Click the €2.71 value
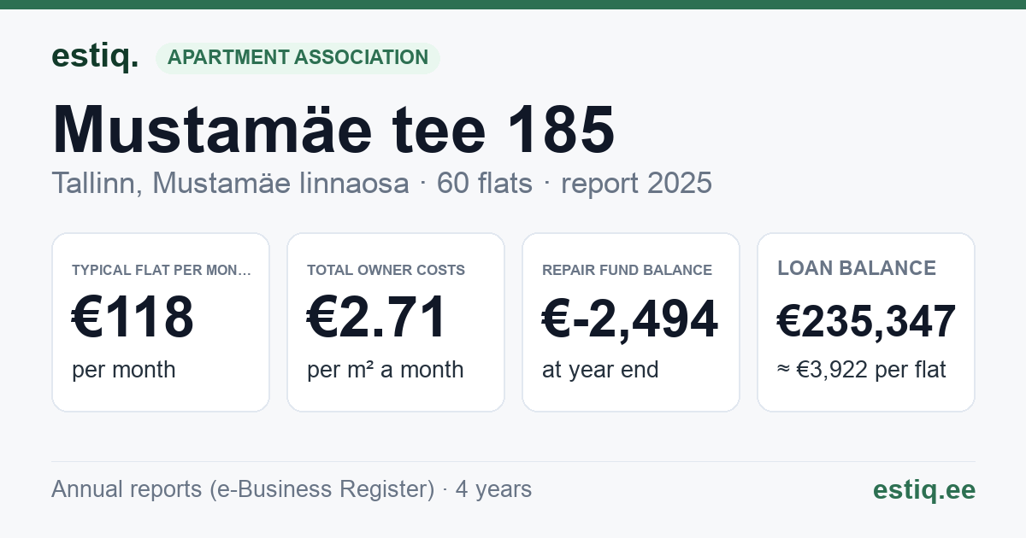This screenshot has width=1026, height=538. point(377,318)
